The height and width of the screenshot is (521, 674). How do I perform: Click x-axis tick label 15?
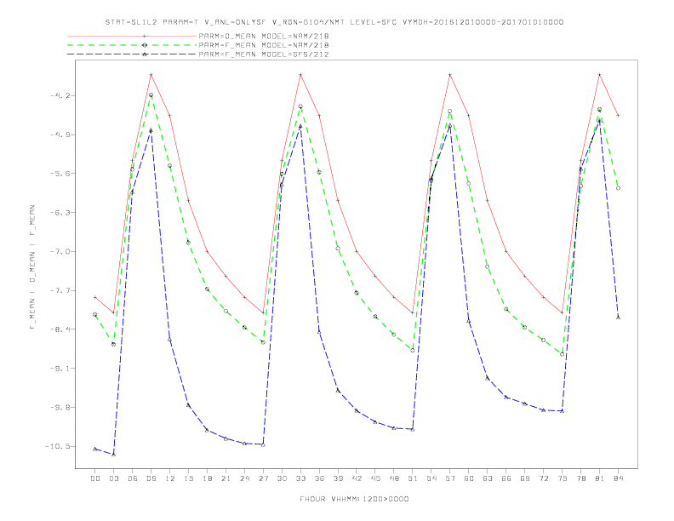click(x=188, y=478)
